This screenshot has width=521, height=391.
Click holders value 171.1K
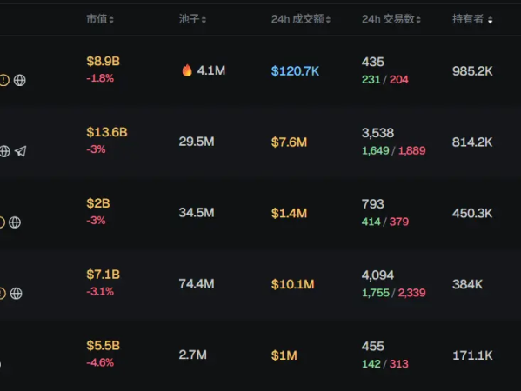pyautogui.click(x=472, y=355)
